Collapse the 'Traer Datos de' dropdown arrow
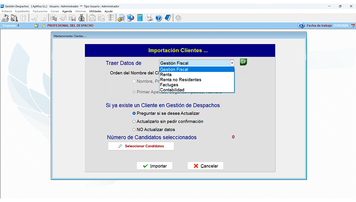The height and width of the screenshot is (202, 356). coord(232,63)
